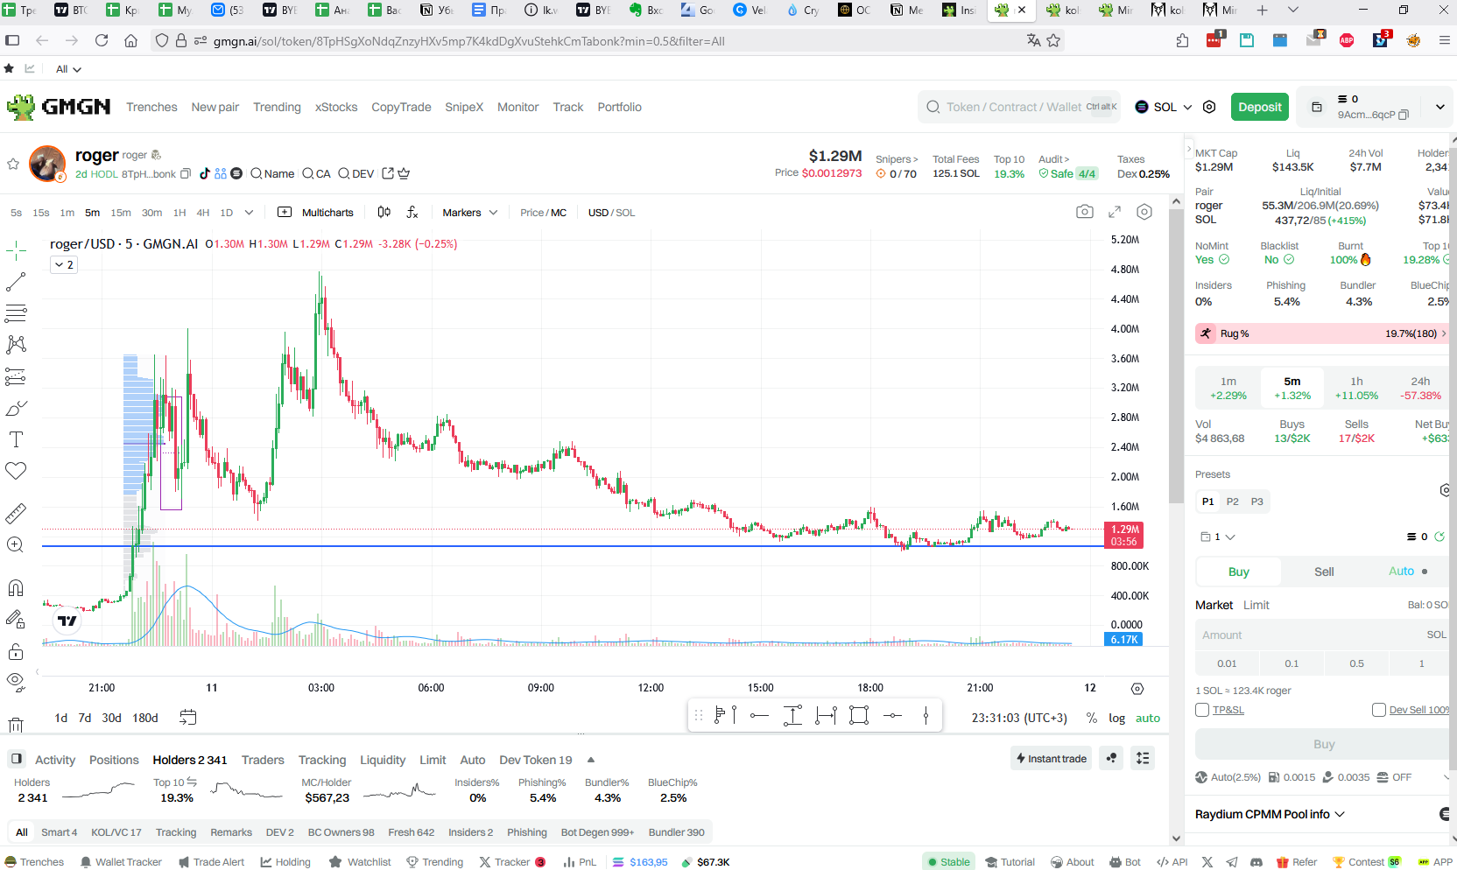The image size is (1457, 870).
Task: Open the share external-link icon near DEV
Action: 388,173
